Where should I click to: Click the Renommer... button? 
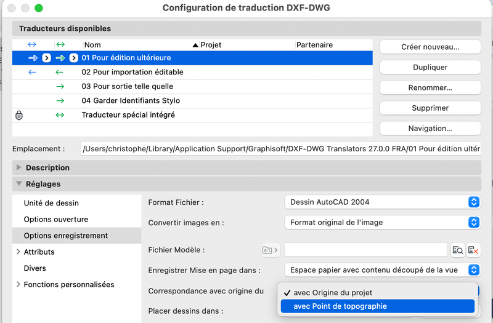(430, 88)
